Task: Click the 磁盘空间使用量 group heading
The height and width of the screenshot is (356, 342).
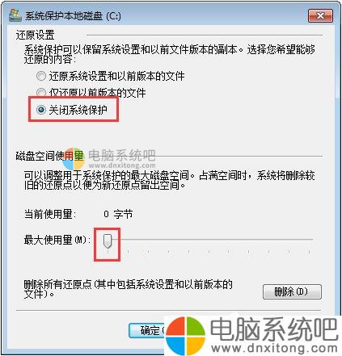Action: pos(50,156)
